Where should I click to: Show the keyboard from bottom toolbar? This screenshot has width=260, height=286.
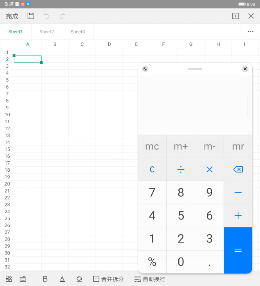[x=23, y=279]
